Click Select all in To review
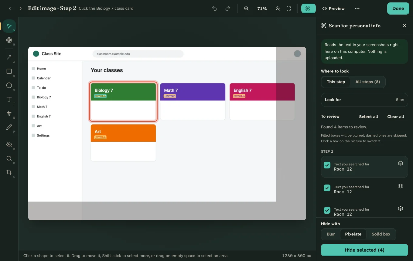This screenshot has width=413, height=261. [x=368, y=117]
